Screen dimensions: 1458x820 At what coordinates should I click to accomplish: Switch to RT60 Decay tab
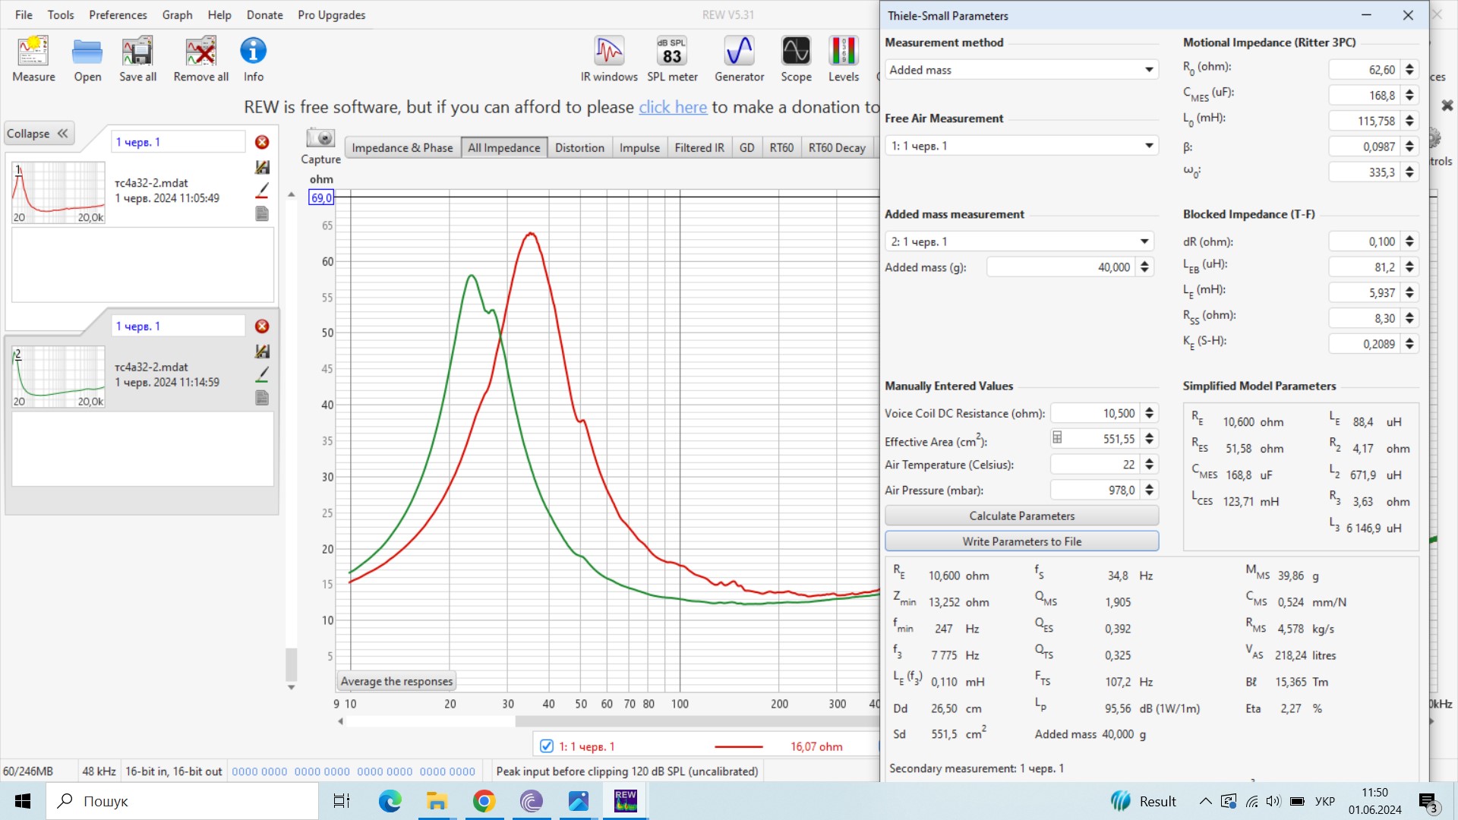click(837, 147)
